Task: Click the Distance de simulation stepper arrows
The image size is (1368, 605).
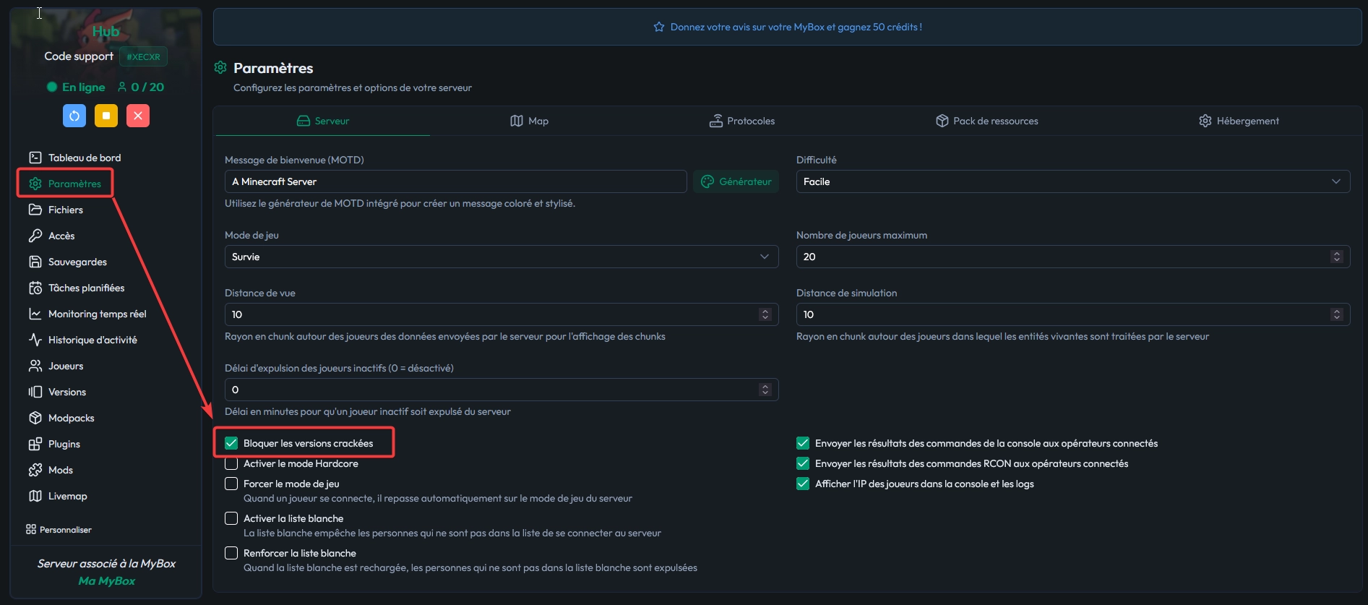Action: pos(1336,314)
